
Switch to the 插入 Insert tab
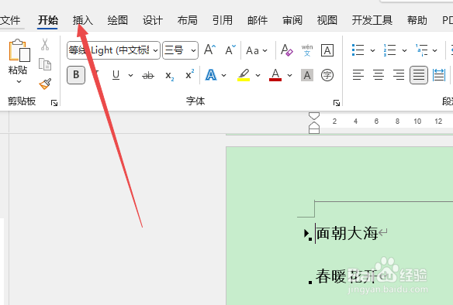pyautogui.click(x=83, y=20)
